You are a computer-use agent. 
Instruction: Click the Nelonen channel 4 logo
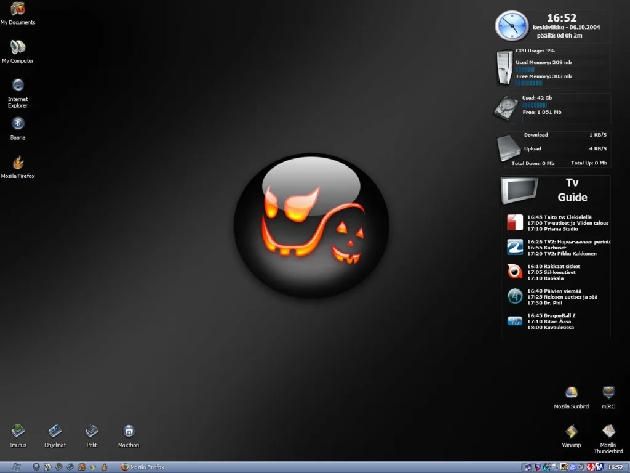[515, 296]
